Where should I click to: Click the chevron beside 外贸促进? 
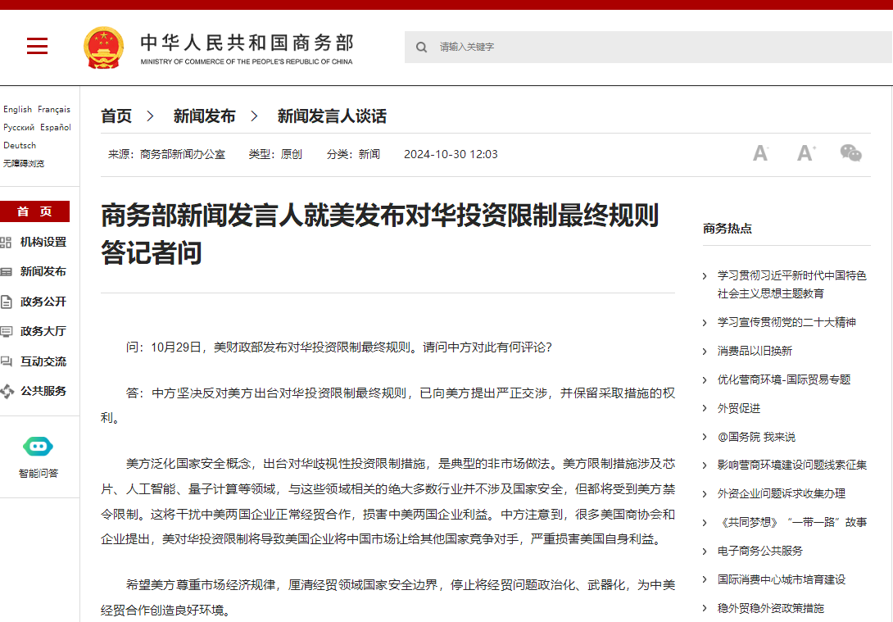705,408
